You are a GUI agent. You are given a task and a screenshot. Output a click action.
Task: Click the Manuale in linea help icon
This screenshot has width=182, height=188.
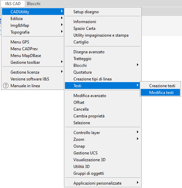(x=6, y=86)
